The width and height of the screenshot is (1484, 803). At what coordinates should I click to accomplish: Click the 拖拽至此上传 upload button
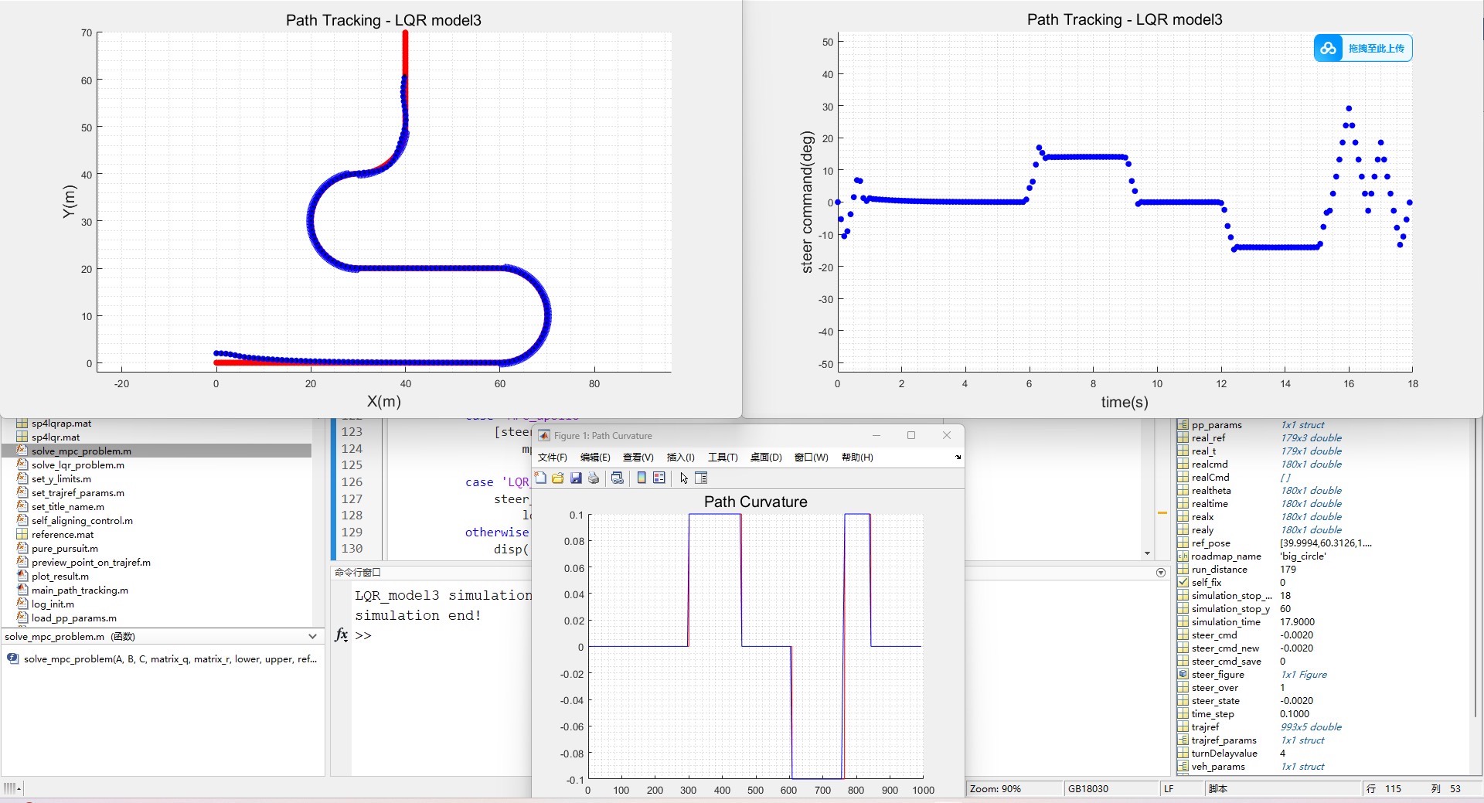click(1363, 48)
